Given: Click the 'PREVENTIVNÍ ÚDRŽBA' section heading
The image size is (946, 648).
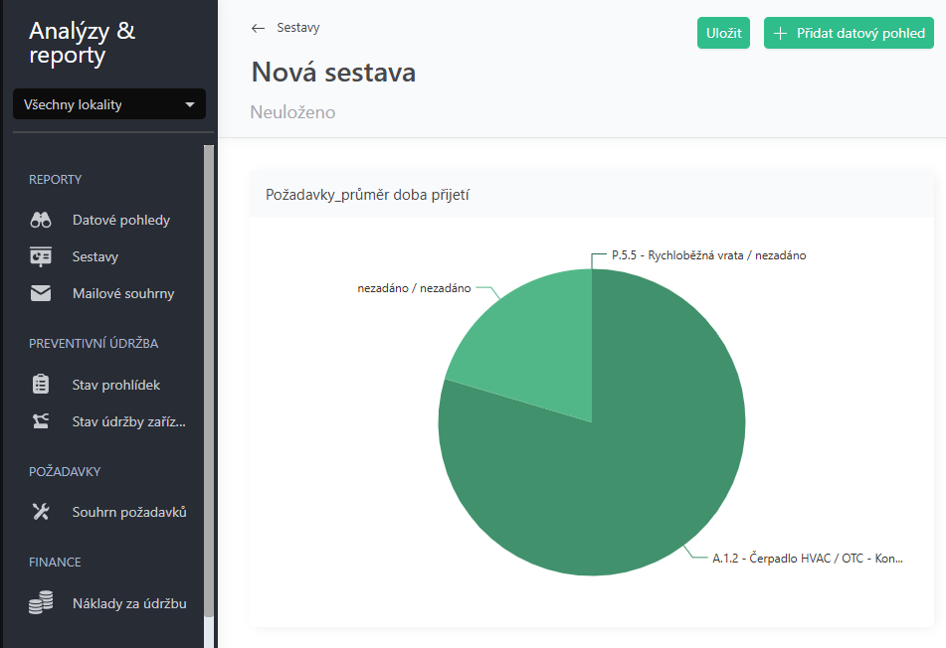Looking at the screenshot, I should click(x=94, y=344).
